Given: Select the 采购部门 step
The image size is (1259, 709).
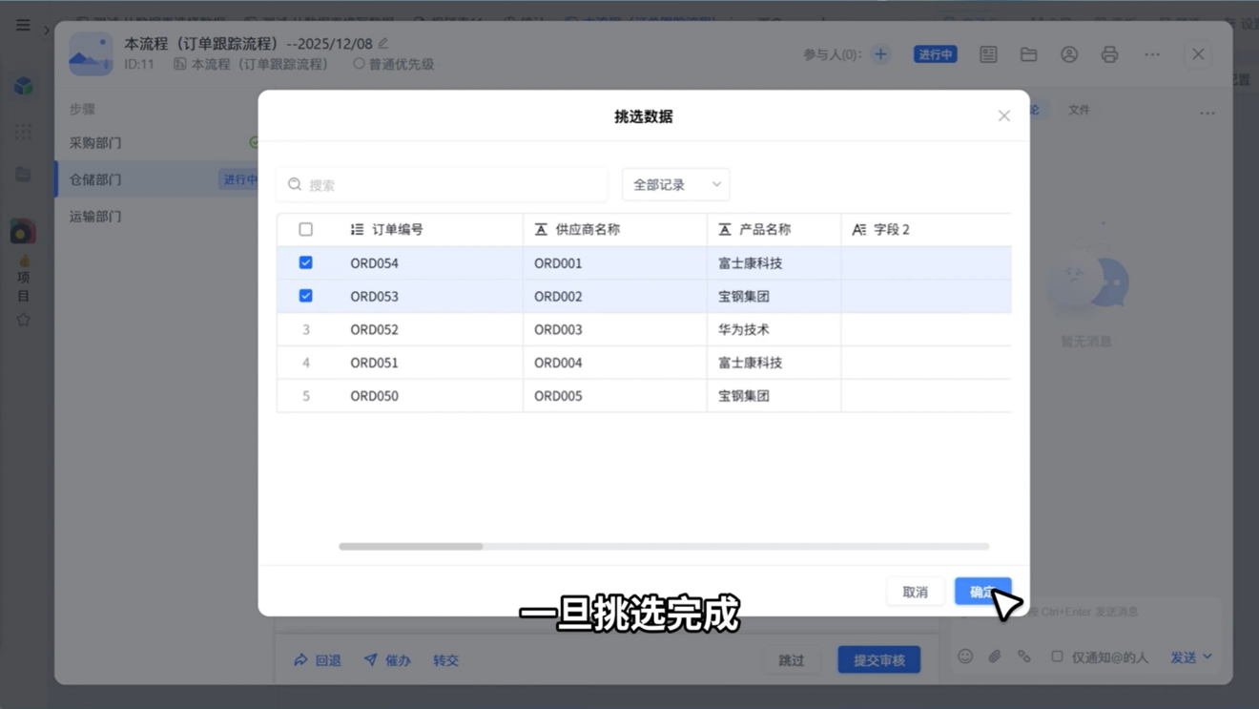Looking at the screenshot, I should click(x=157, y=142).
